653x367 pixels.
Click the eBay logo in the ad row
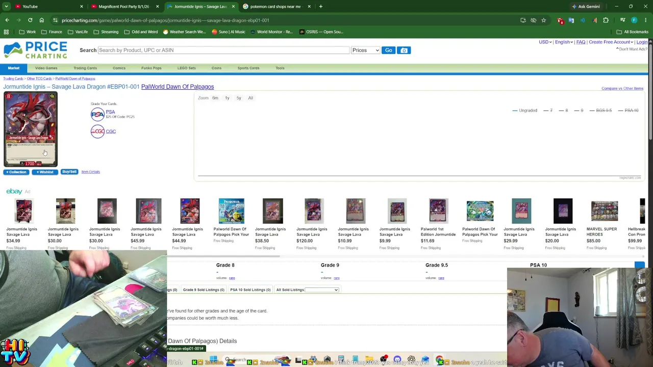(14, 191)
